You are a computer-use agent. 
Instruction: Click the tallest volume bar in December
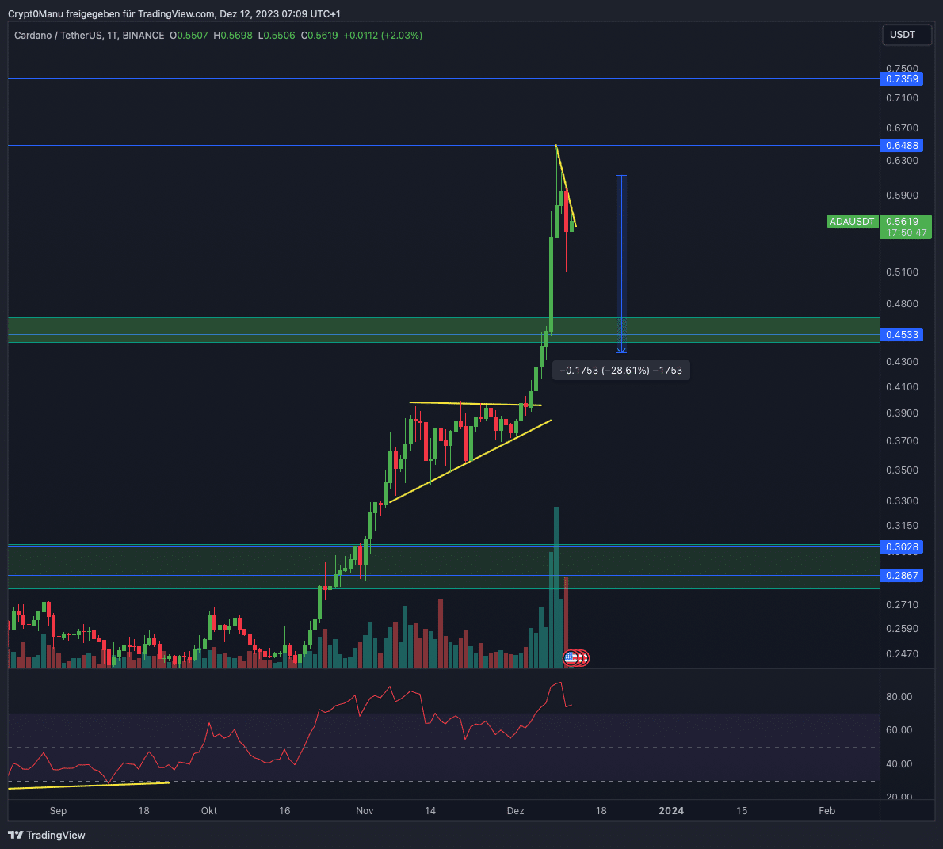556,588
